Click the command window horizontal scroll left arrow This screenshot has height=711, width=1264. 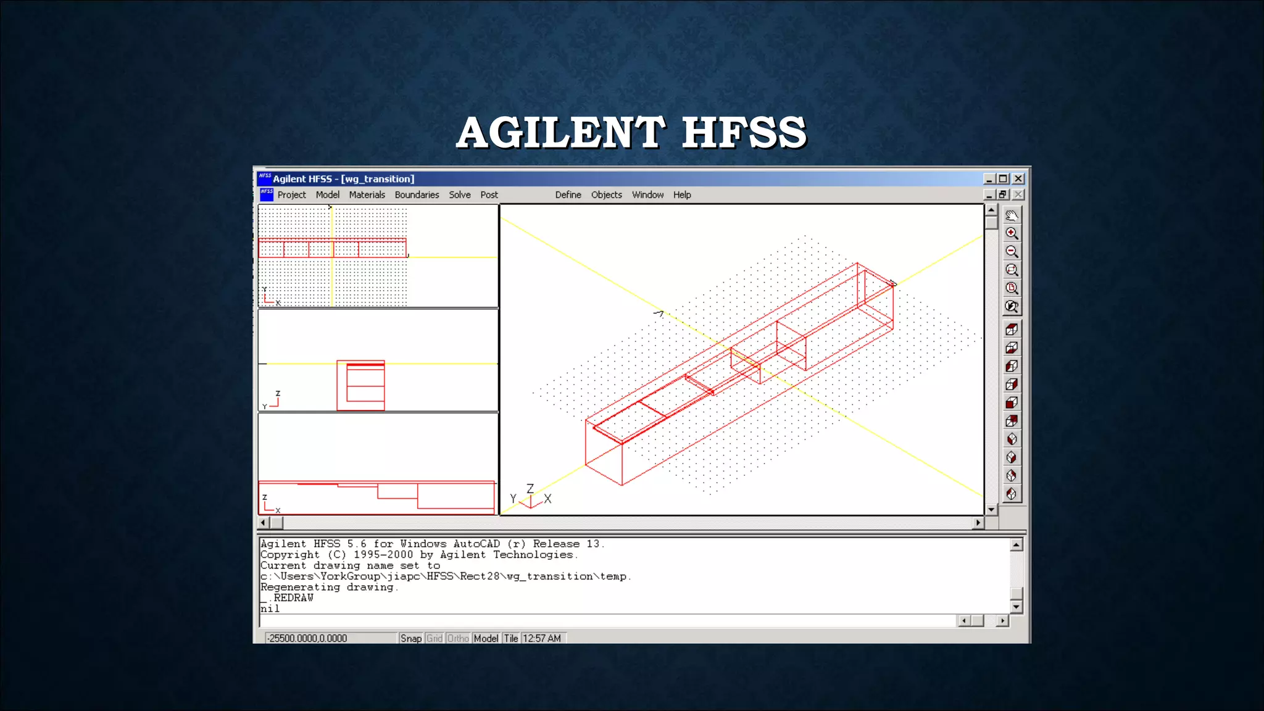[x=964, y=621]
